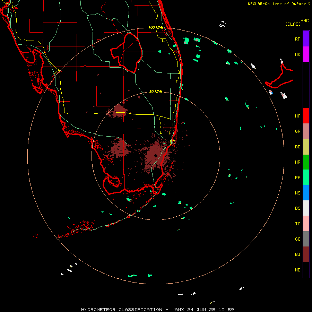The width and height of the screenshot is (312, 312).
Task: Click the DS legend label
Action: point(297,208)
